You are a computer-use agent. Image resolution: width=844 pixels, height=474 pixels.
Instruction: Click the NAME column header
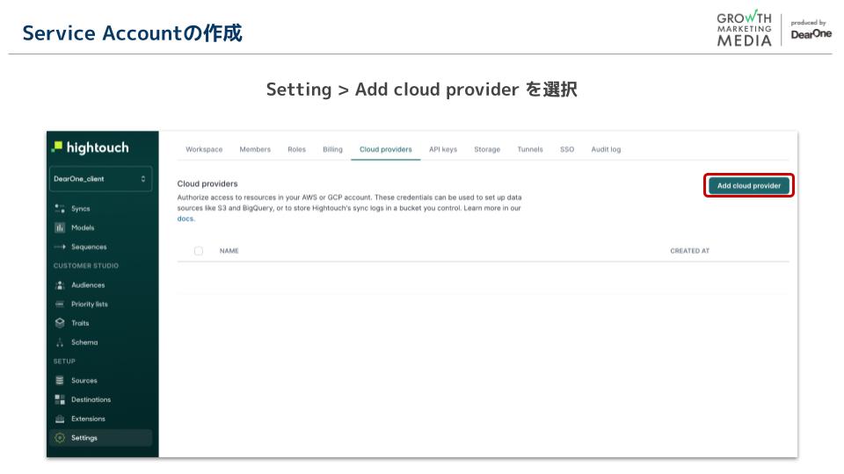(229, 251)
